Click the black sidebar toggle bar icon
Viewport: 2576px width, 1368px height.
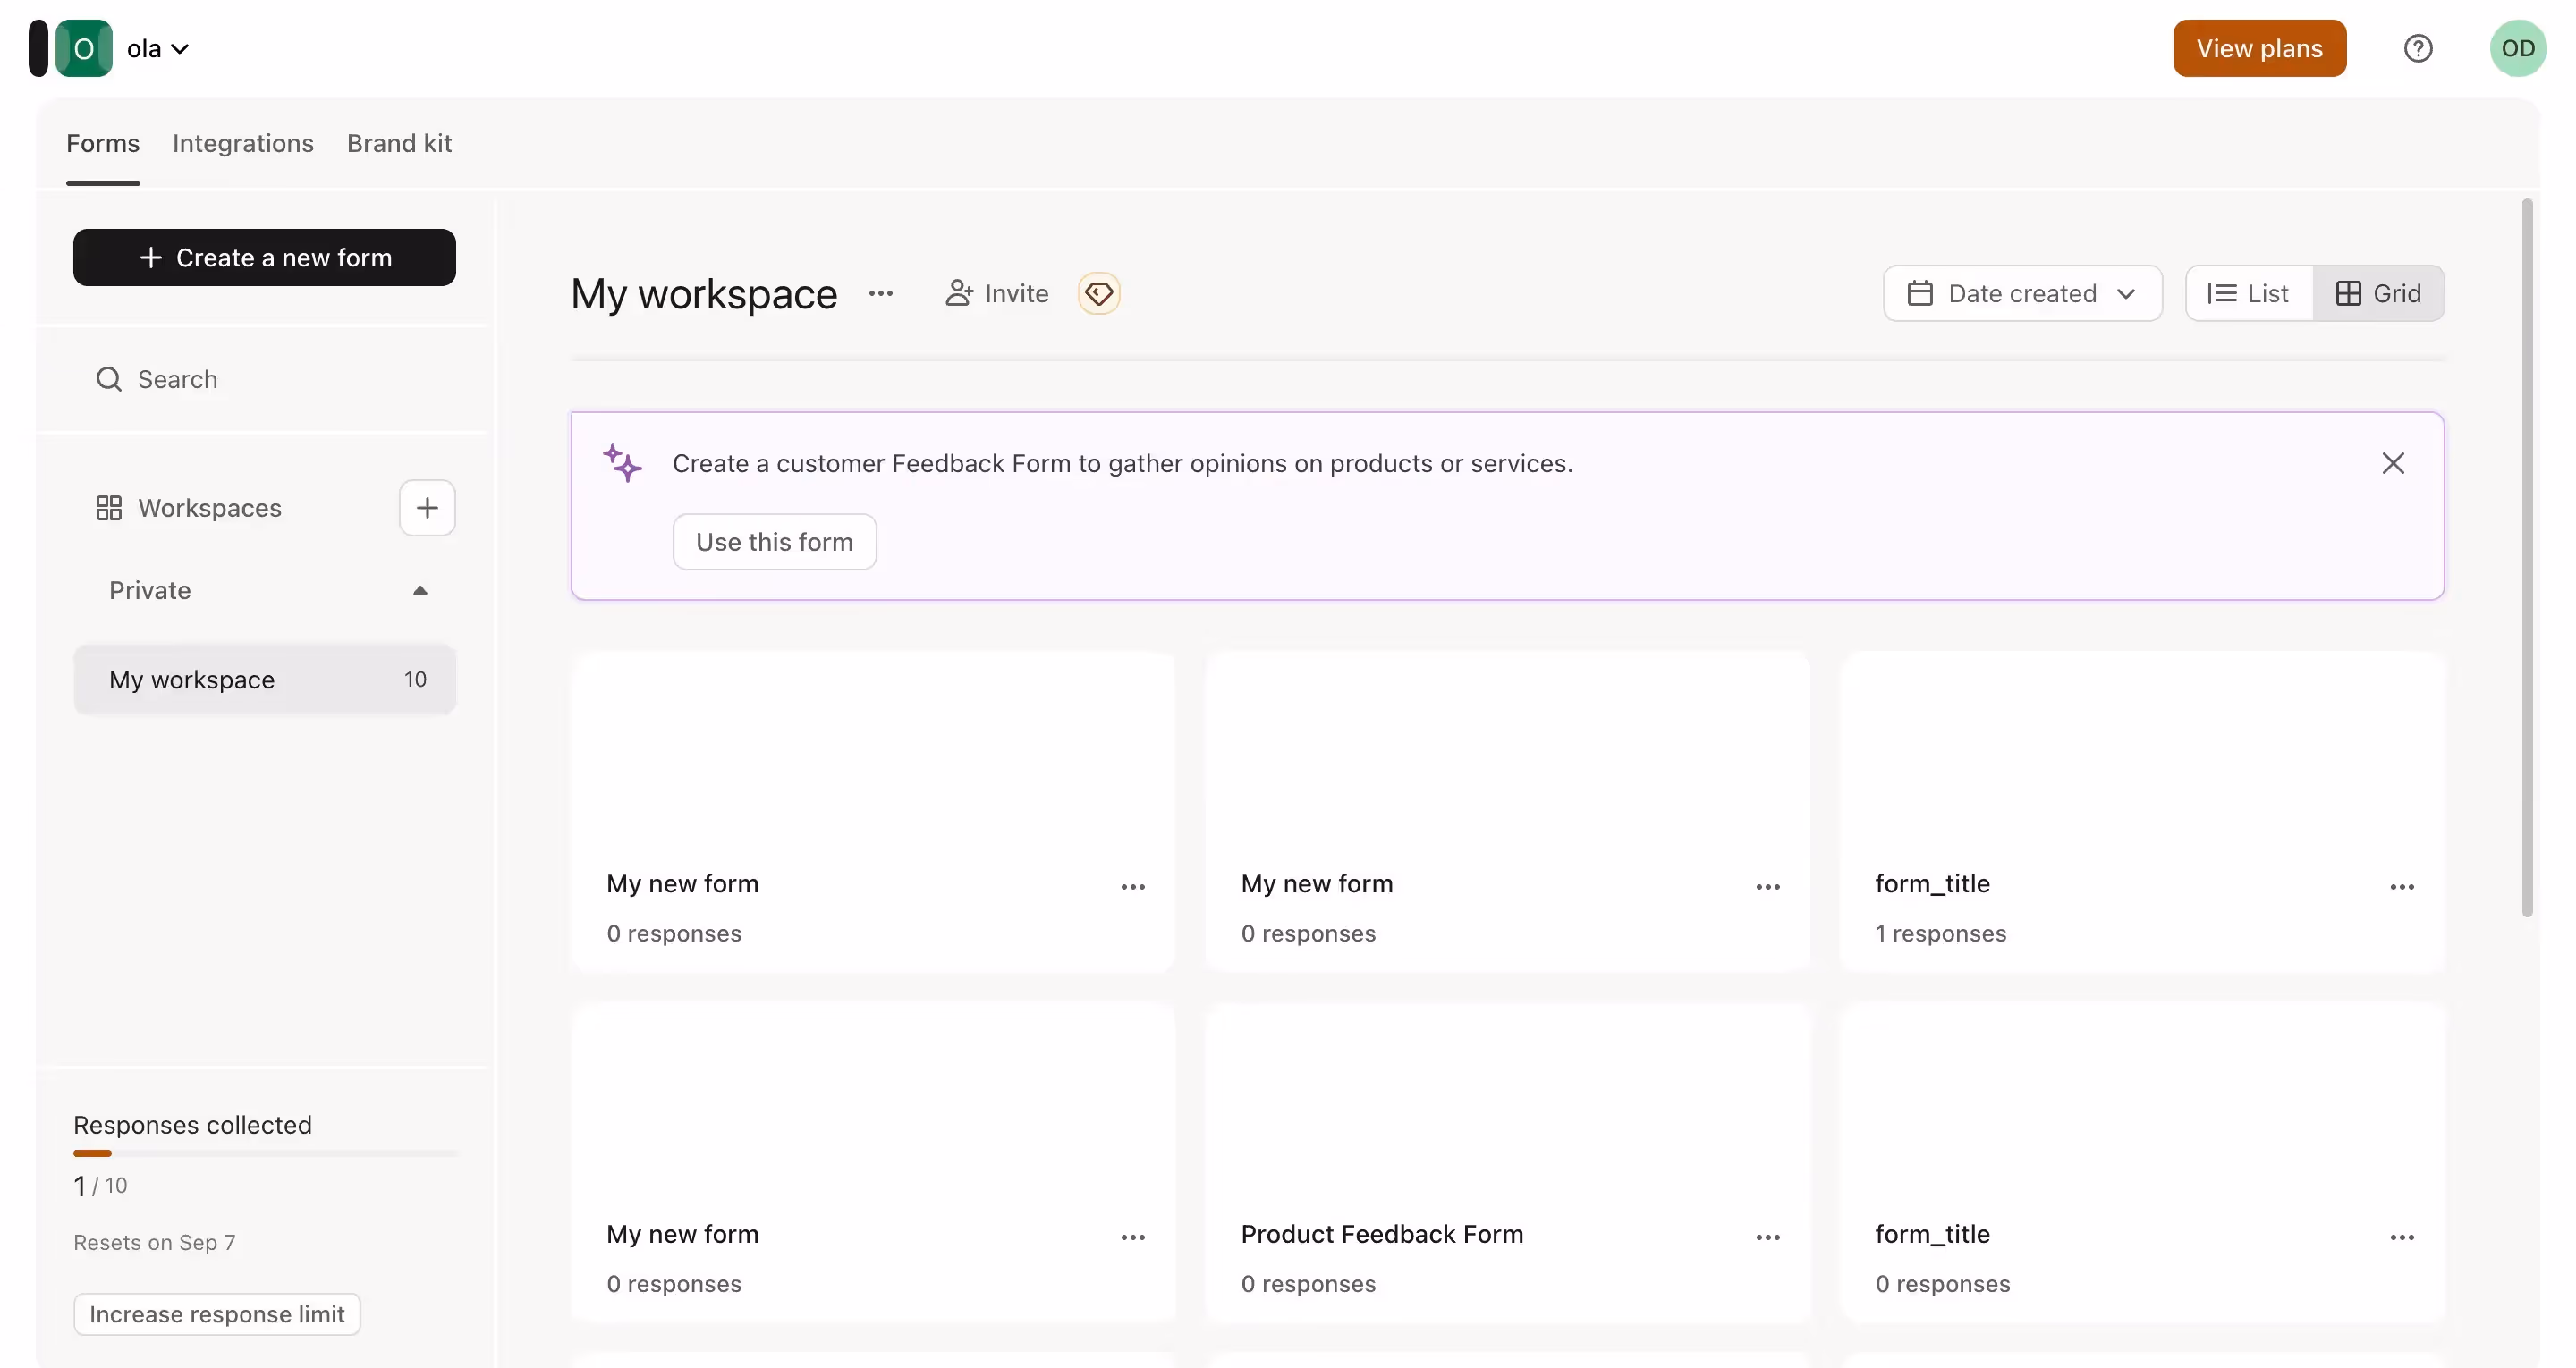[x=38, y=48]
